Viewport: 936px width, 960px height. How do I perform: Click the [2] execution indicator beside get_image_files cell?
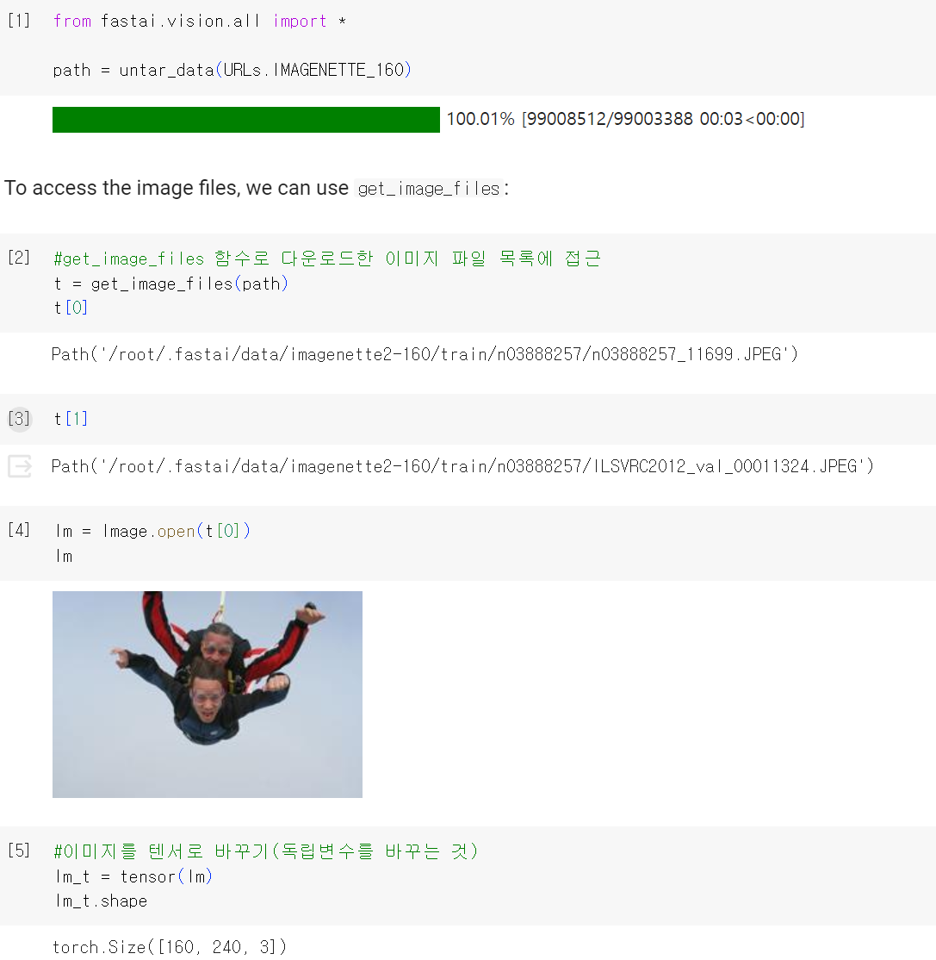(x=19, y=258)
